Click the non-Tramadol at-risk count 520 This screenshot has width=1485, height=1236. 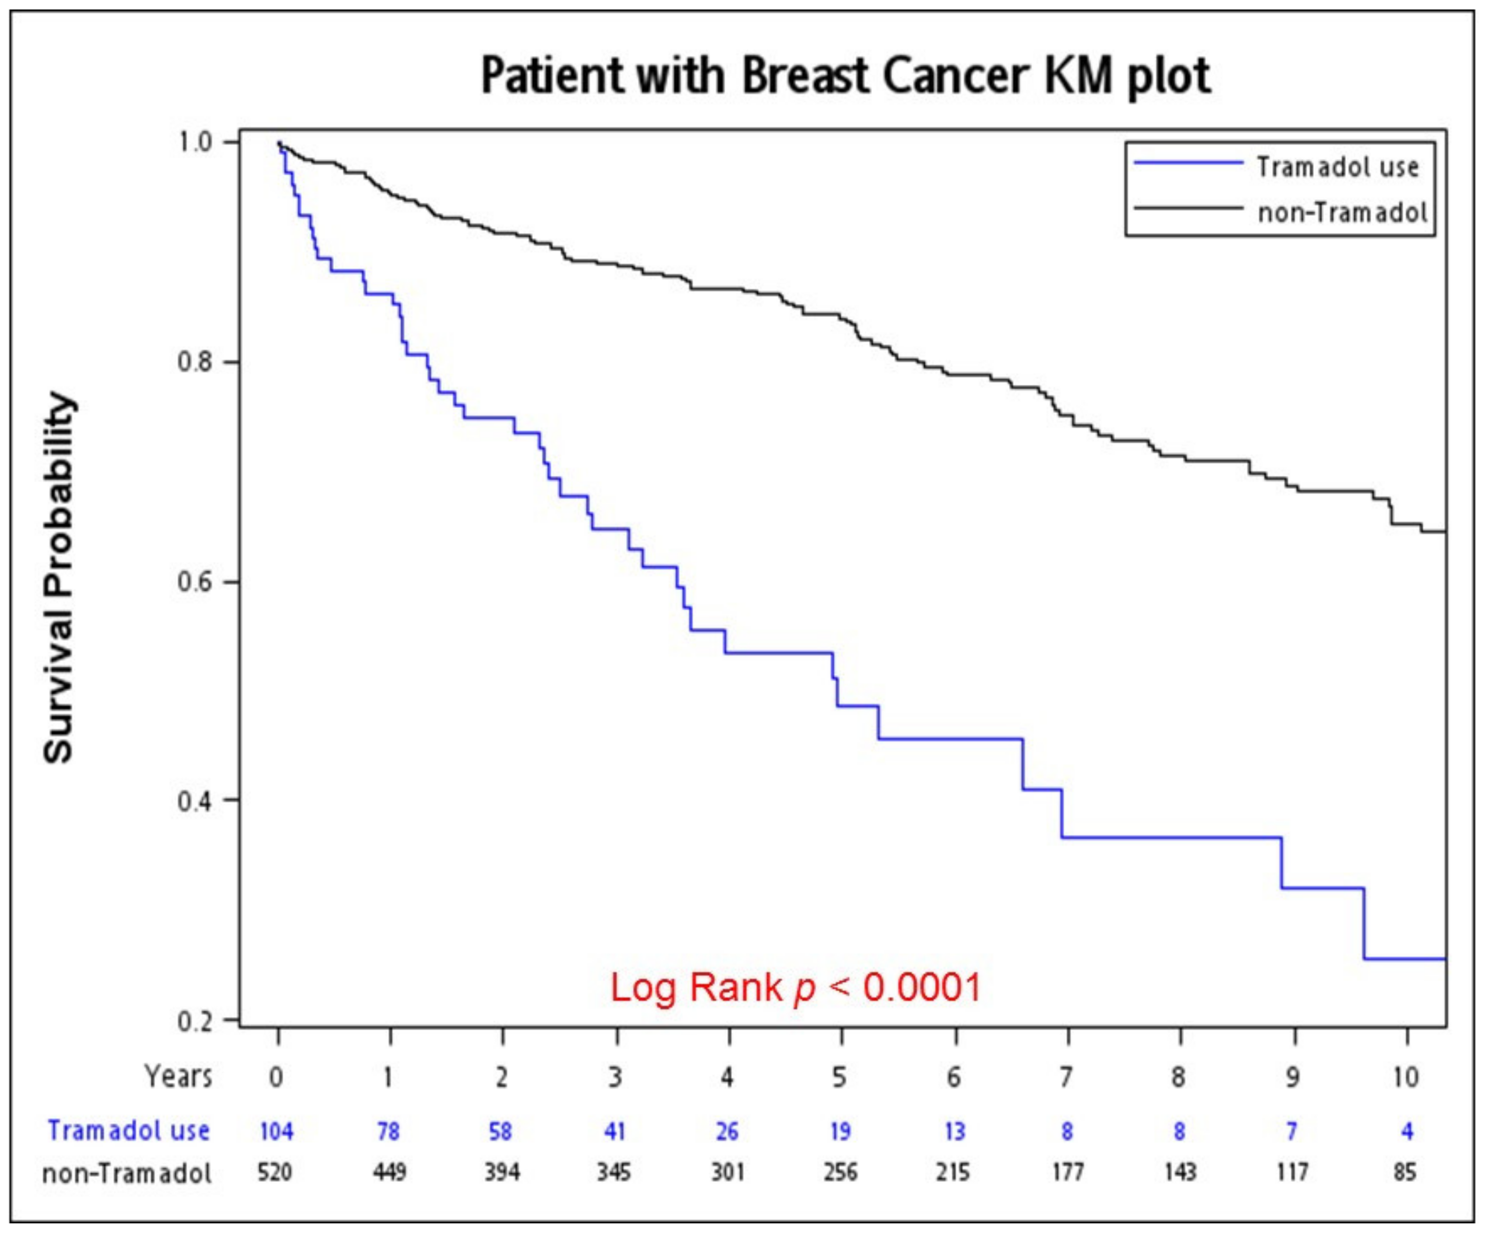pos(275,1173)
